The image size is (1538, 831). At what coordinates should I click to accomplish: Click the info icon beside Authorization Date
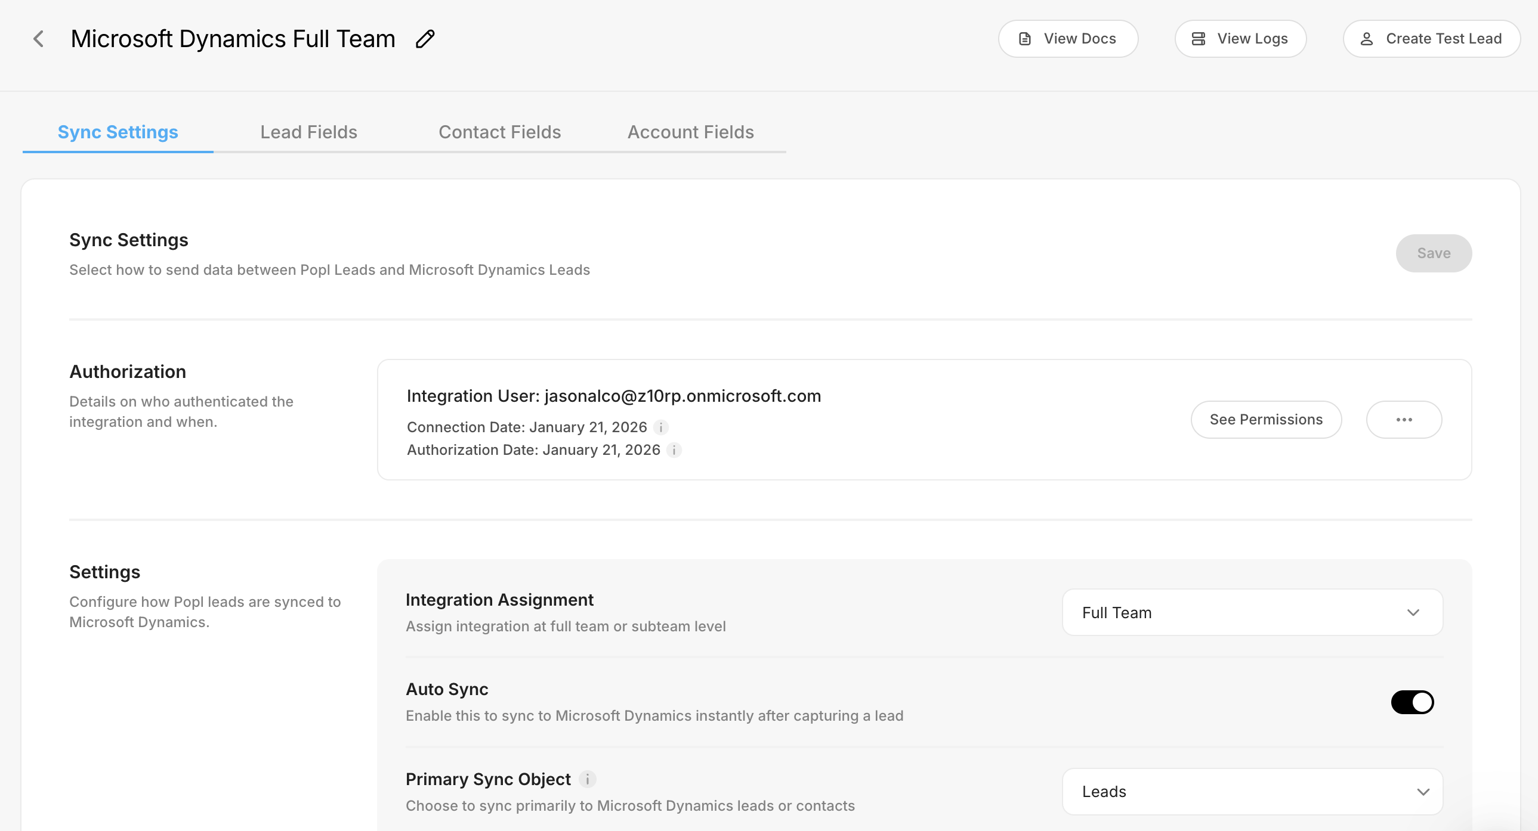tap(674, 450)
